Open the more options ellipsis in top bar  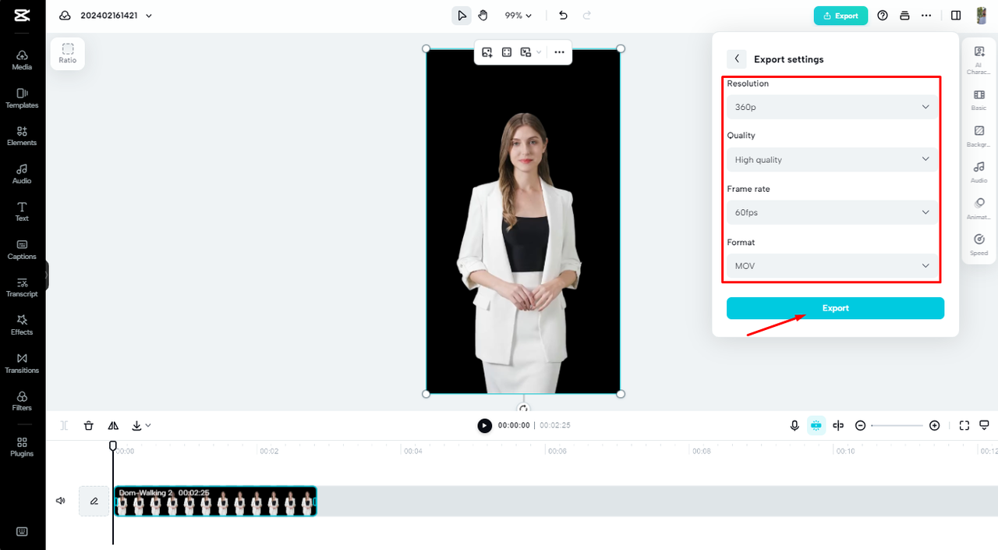[x=926, y=16]
